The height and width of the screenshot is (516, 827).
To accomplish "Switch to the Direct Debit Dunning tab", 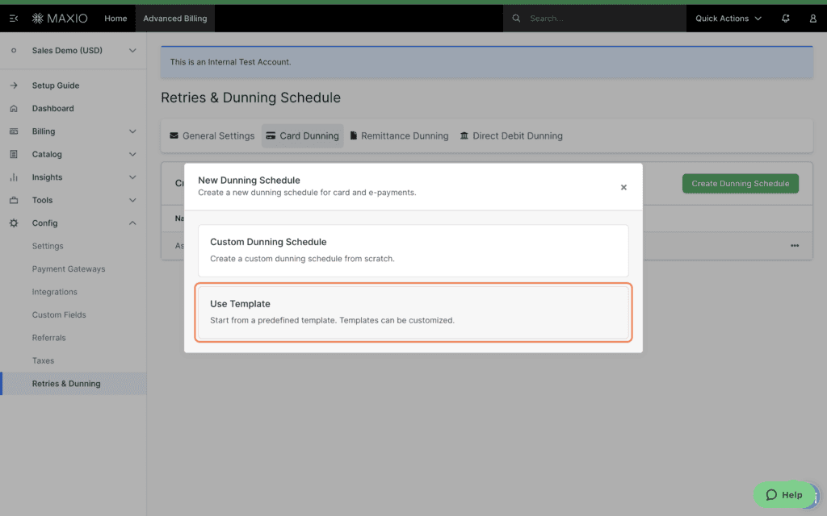I will click(x=511, y=135).
